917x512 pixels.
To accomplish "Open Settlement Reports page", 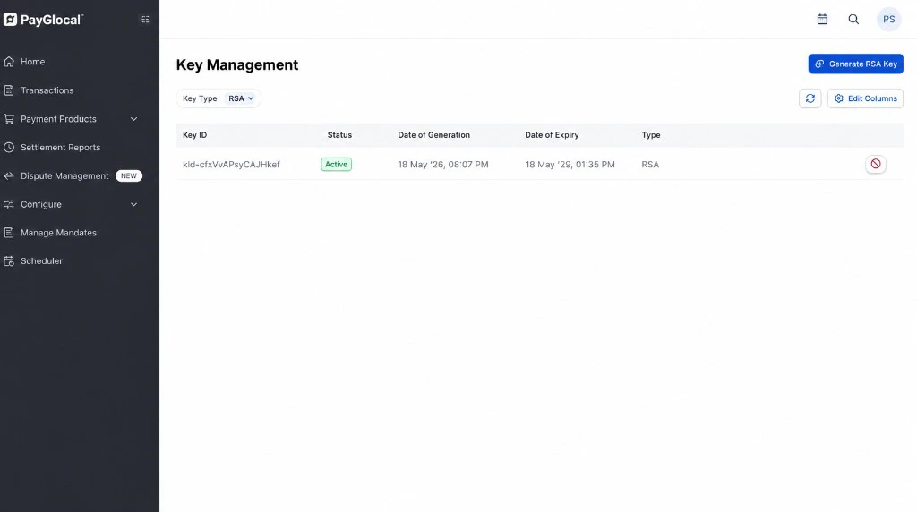I will click(61, 148).
